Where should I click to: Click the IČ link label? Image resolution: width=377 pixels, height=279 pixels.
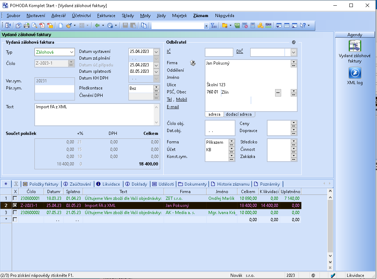[x=169, y=51]
